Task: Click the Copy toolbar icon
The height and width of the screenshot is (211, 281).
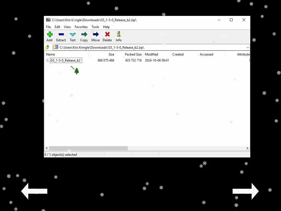Action: (84, 34)
